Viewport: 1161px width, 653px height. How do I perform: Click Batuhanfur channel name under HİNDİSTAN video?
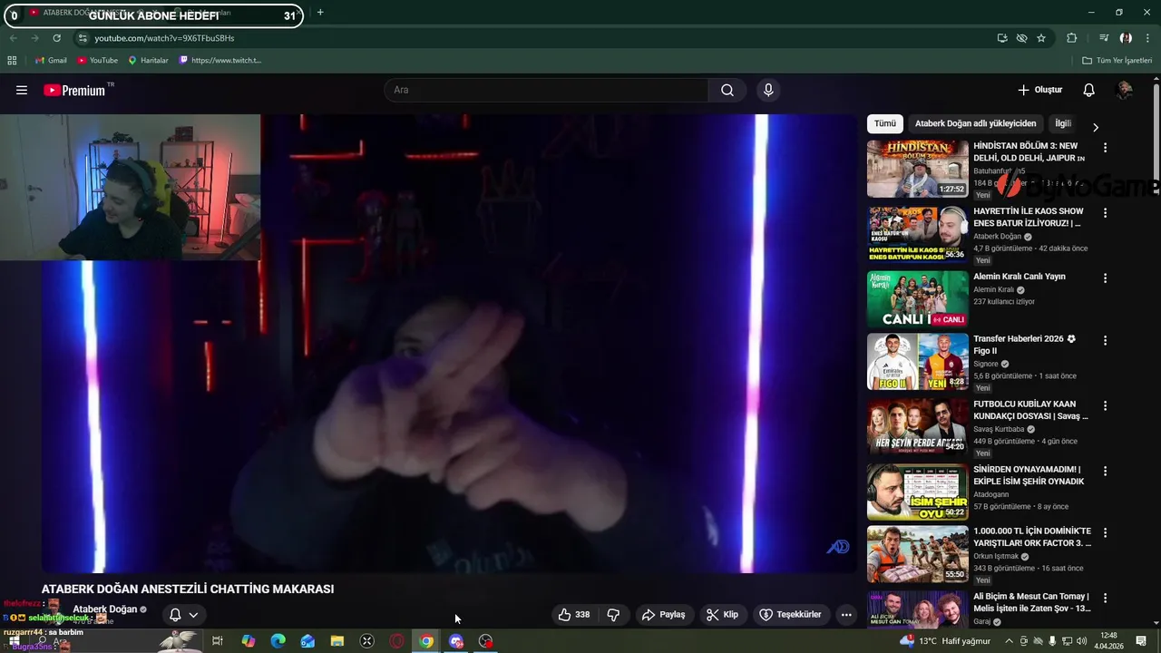999,171
